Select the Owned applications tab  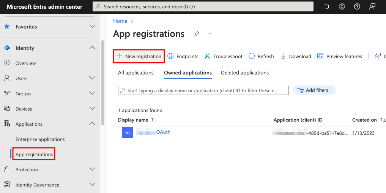pyautogui.click(x=188, y=73)
